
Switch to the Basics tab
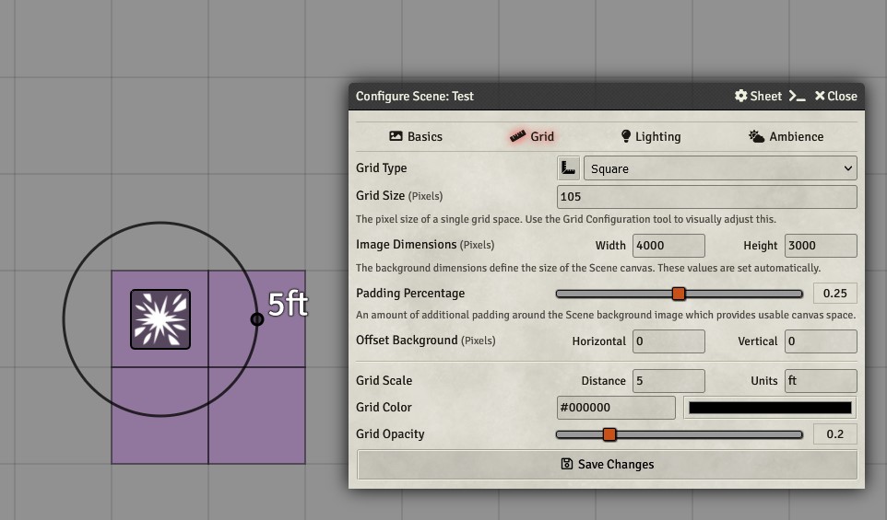tap(416, 136)
